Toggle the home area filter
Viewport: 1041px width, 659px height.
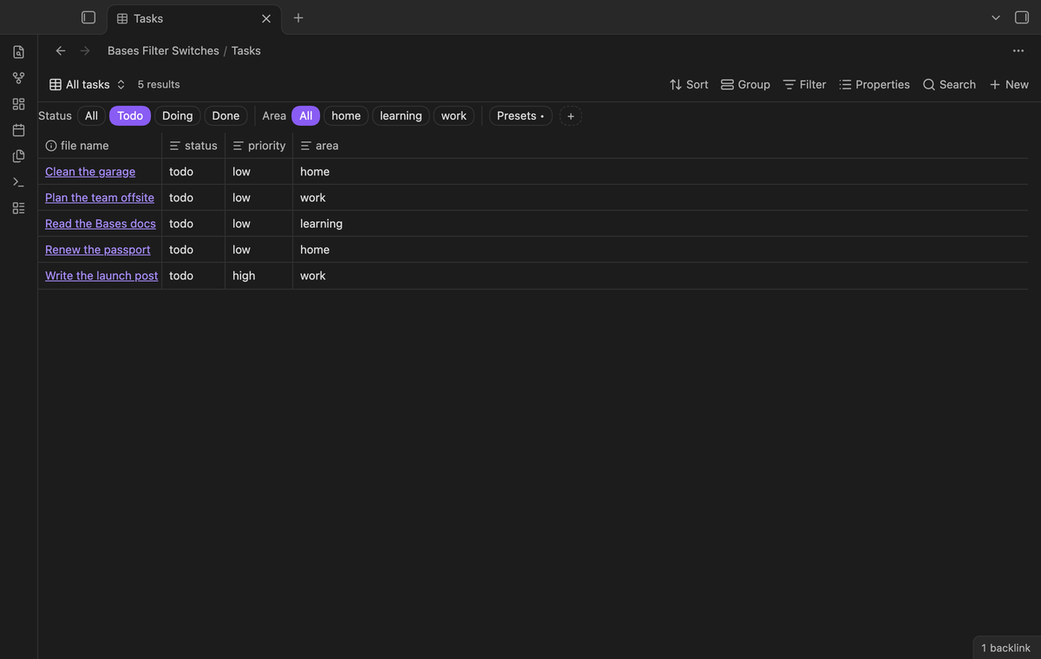point(346,115)
